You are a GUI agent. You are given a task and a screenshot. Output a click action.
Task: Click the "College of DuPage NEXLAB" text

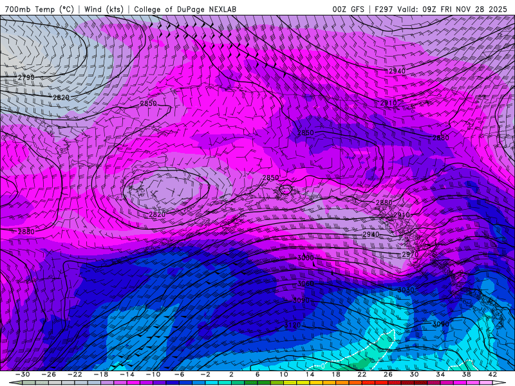click(x=185, y=9)
